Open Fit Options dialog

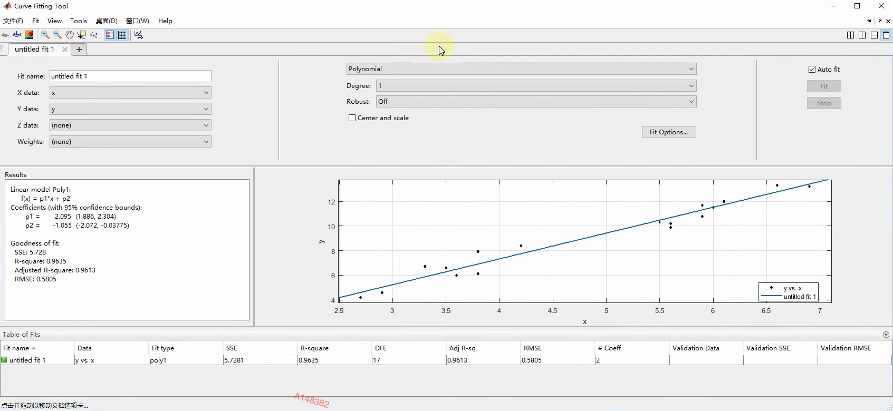[669, 132]
